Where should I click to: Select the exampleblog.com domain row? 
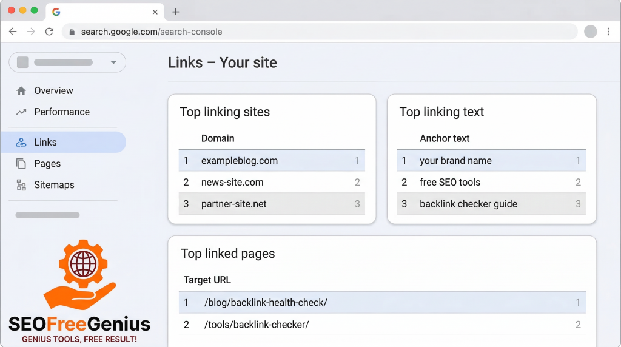point(272,160)
